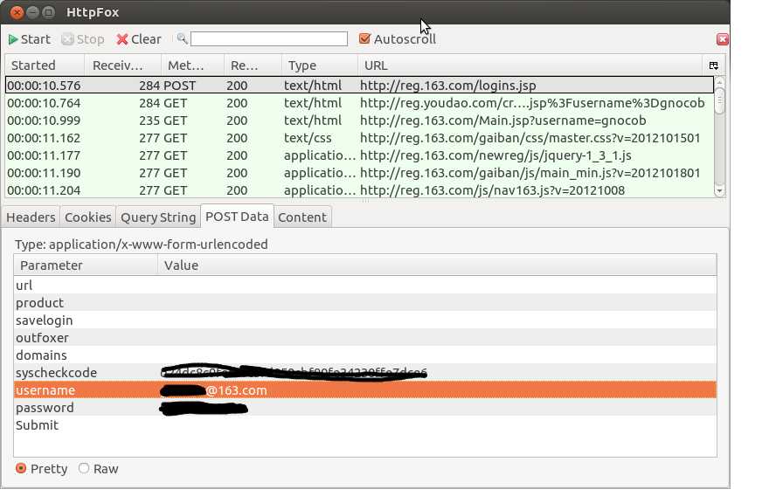Click the Met… column header
Screen dimensions: 783x503
click(x=192, y=65)
